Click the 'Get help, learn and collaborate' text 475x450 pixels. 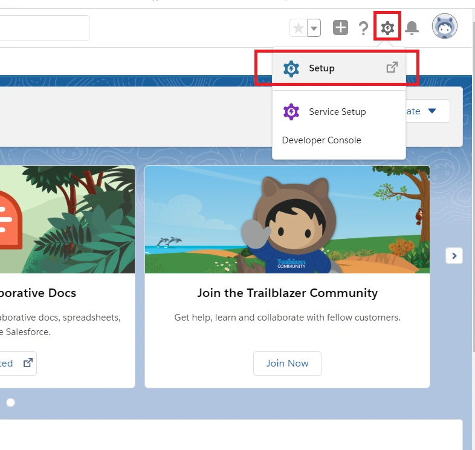(287, 318)
